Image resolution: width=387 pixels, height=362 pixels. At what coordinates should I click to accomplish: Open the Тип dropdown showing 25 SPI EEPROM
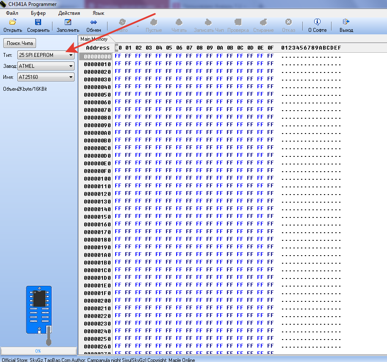point(46,55)
